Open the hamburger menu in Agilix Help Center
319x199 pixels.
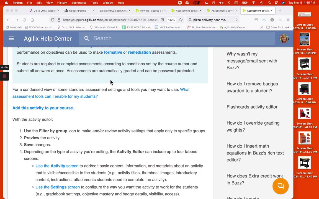point(11,38)
